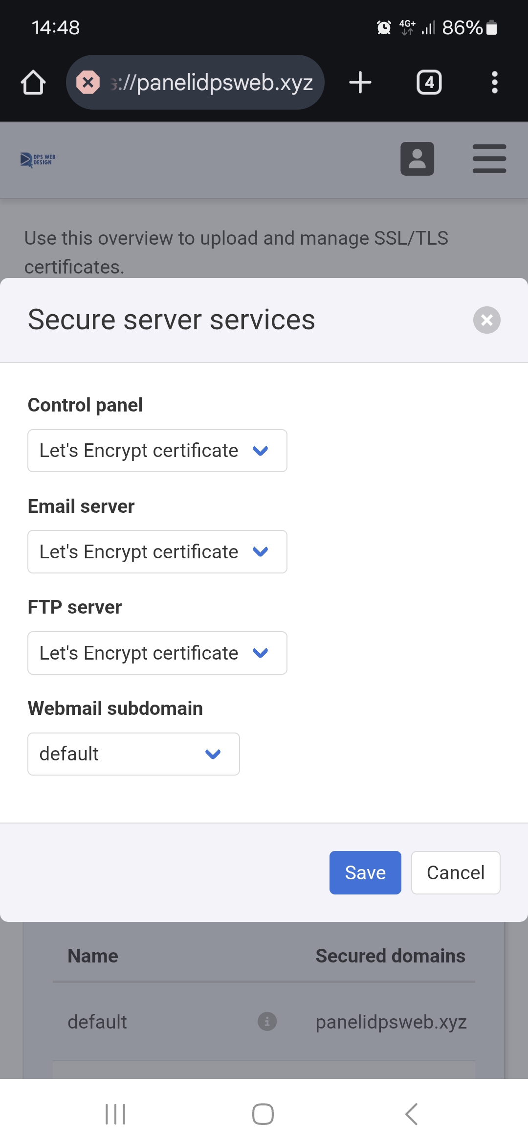Close the Secure server services dialog
The image size is (528, 1145).
point(486,320)
